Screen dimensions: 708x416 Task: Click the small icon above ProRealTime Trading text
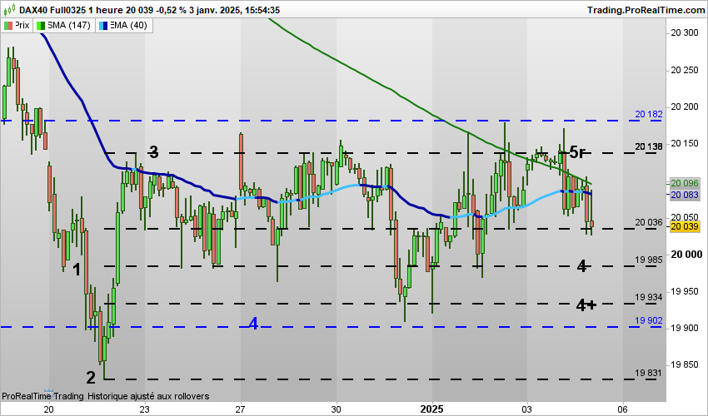coord(49,392)
